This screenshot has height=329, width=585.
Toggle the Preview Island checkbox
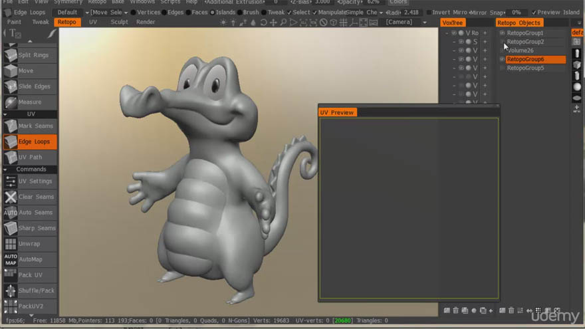(x=534, y=13)
